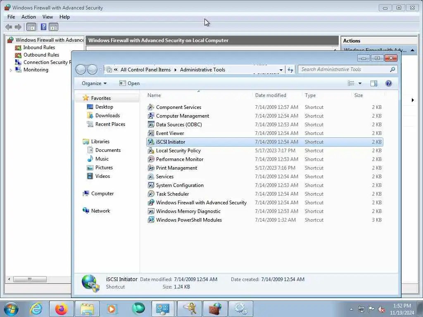
Task: Select Performance Monitor shortcut
Action: coord(264,159)
